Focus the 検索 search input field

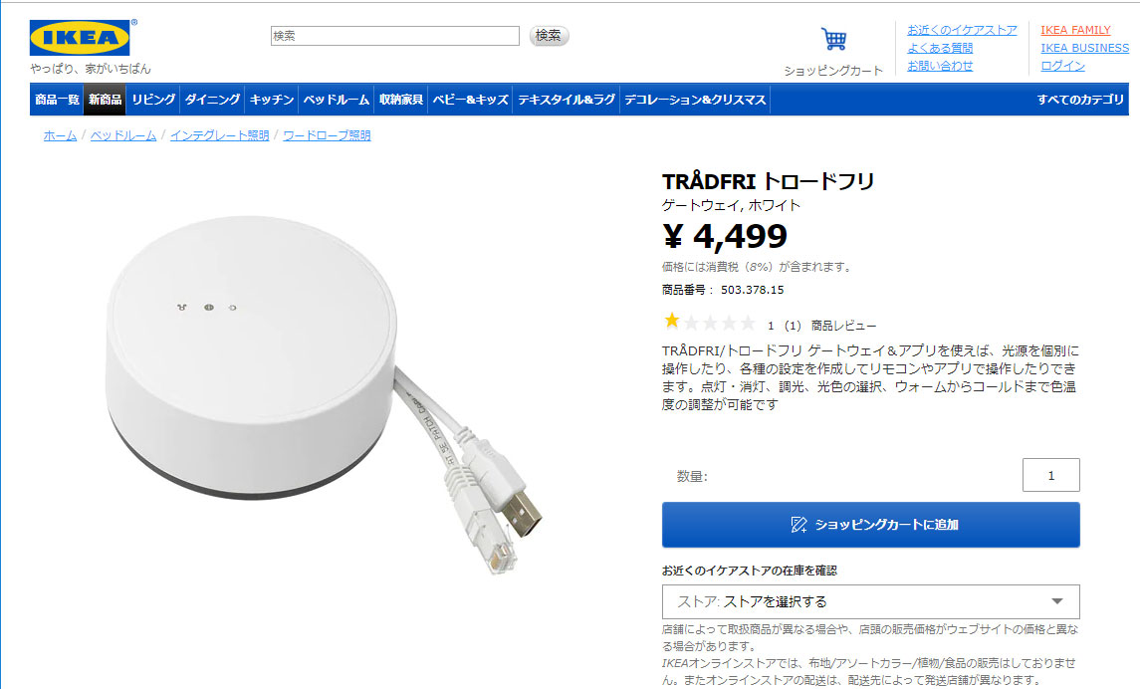[395, 36]
